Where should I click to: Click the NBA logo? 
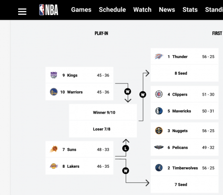pyautogui.click(x=48, y=10)
